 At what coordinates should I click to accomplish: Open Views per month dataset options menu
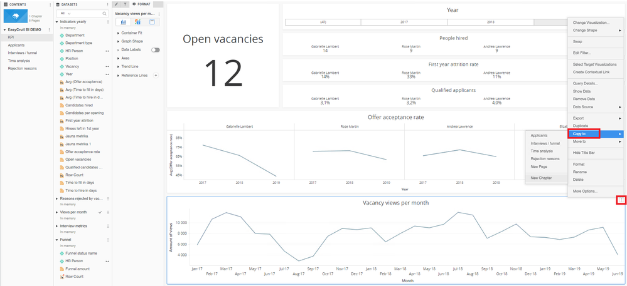tap(108, 212)
